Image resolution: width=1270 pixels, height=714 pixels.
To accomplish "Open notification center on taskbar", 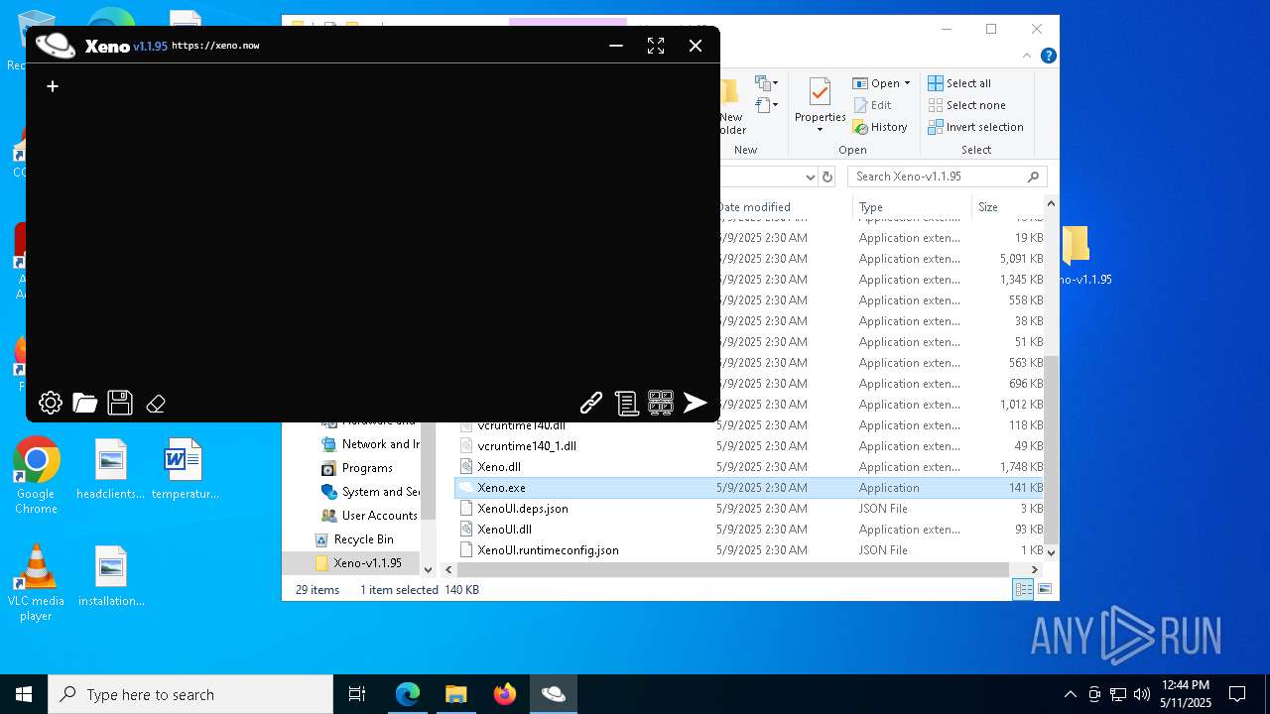I will pyautogui.click(x=1237, y=694).
